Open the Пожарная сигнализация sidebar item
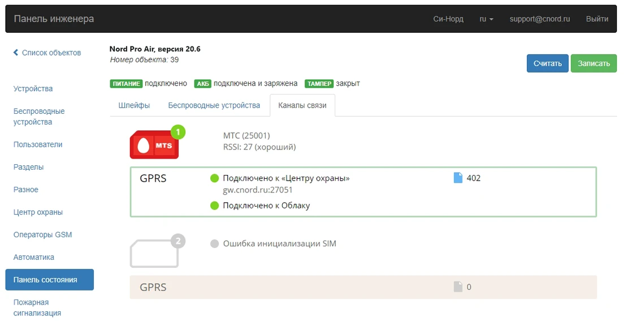The width and height of the screenshot is (640, 321). (x=37, y=307)
